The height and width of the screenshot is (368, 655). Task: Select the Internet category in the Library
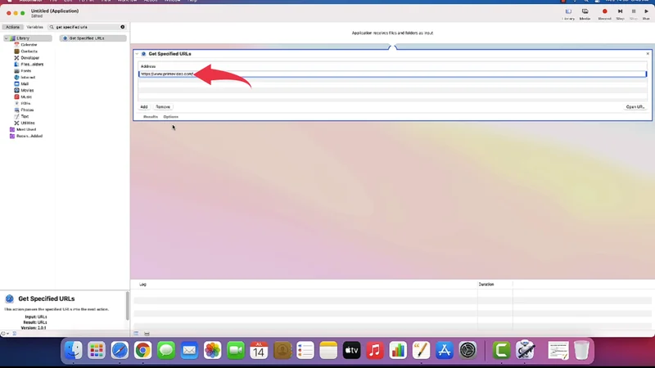(26, 78)
